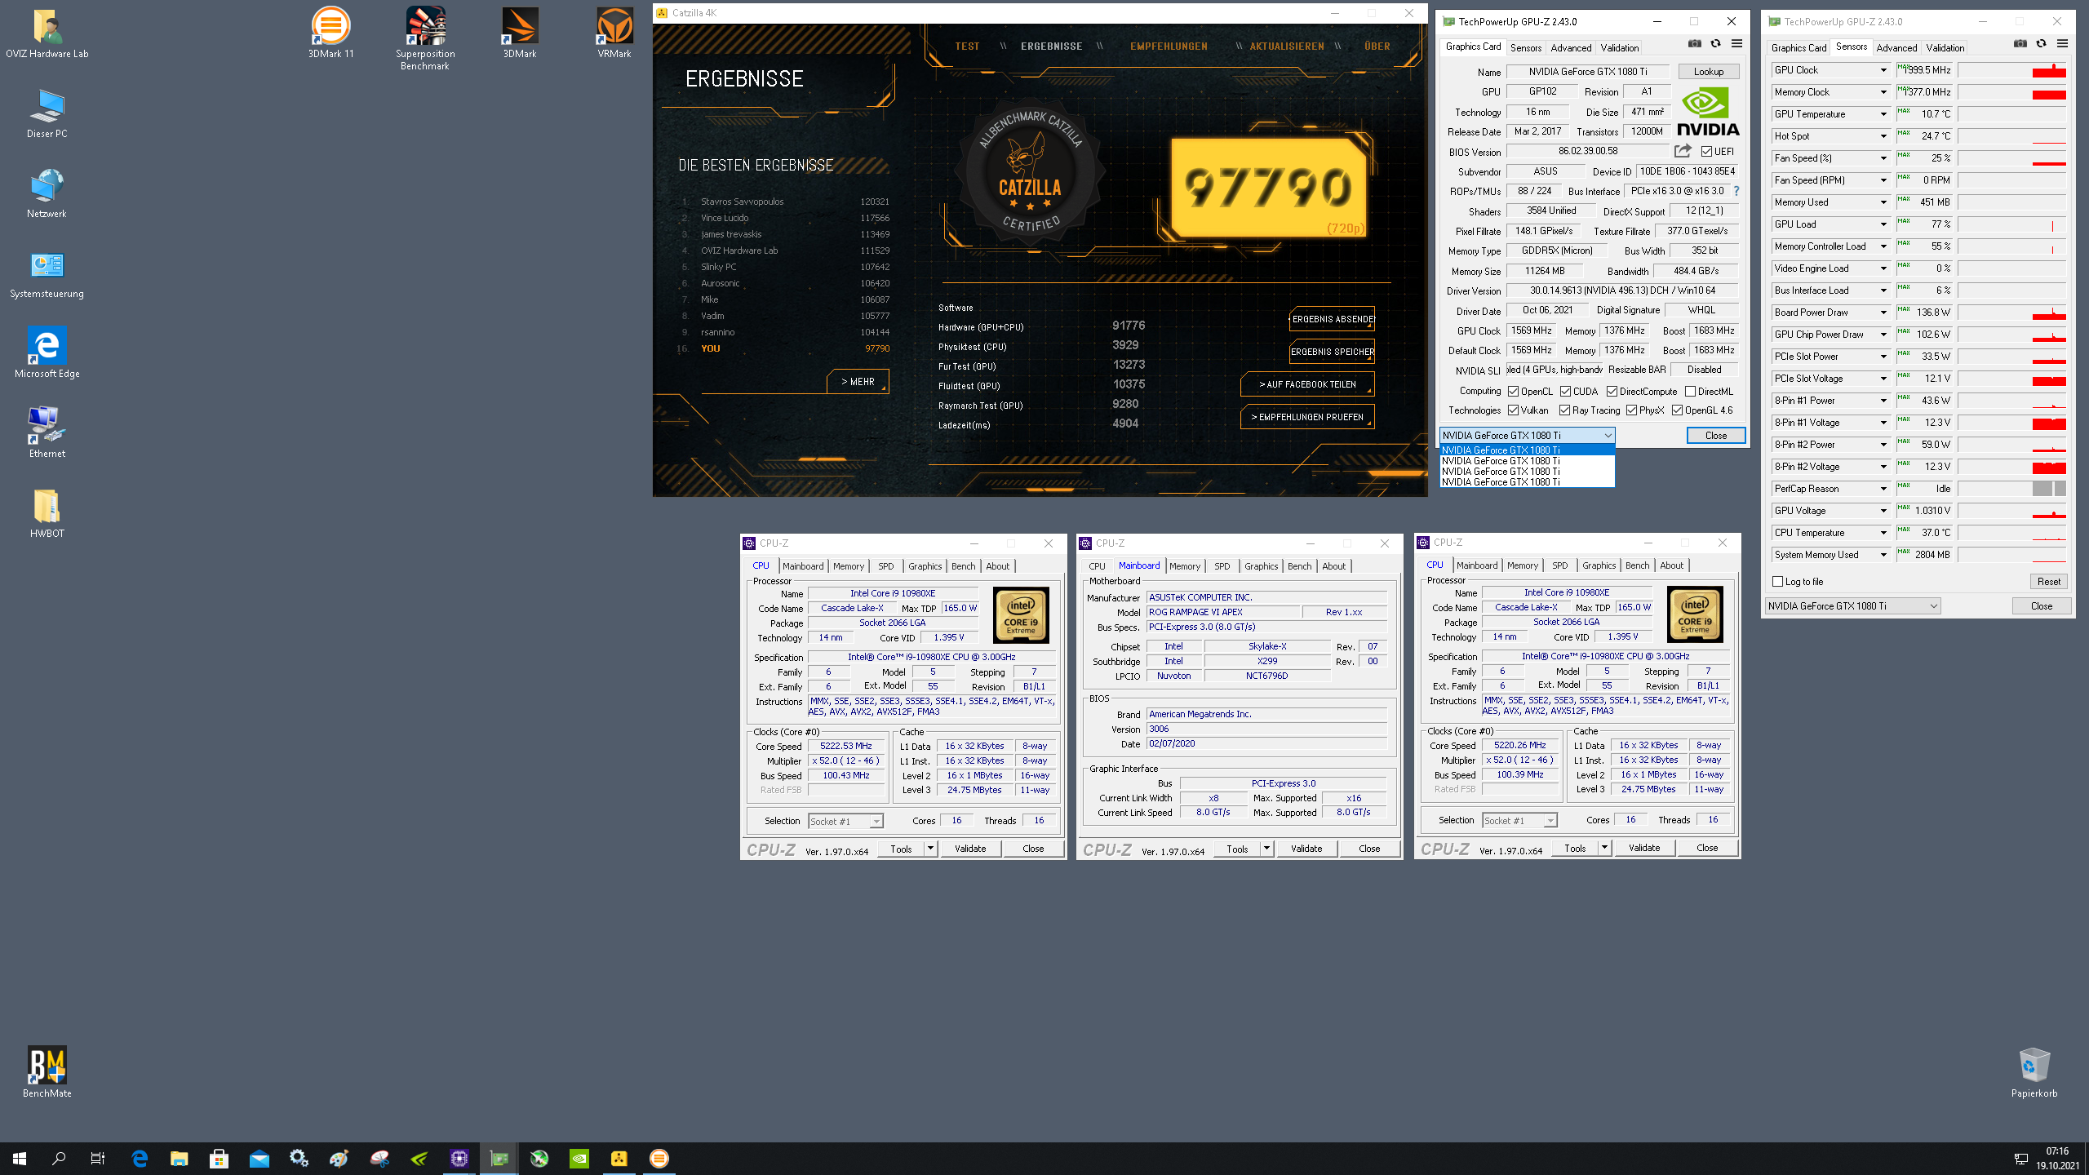Open the OVIZ Hardware Lab folder
This screenshot has height=1175, width=2089.
[47, 33]
